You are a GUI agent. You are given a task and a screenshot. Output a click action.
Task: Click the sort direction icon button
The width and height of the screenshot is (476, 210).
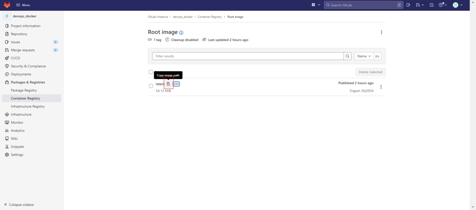point(377,56)
